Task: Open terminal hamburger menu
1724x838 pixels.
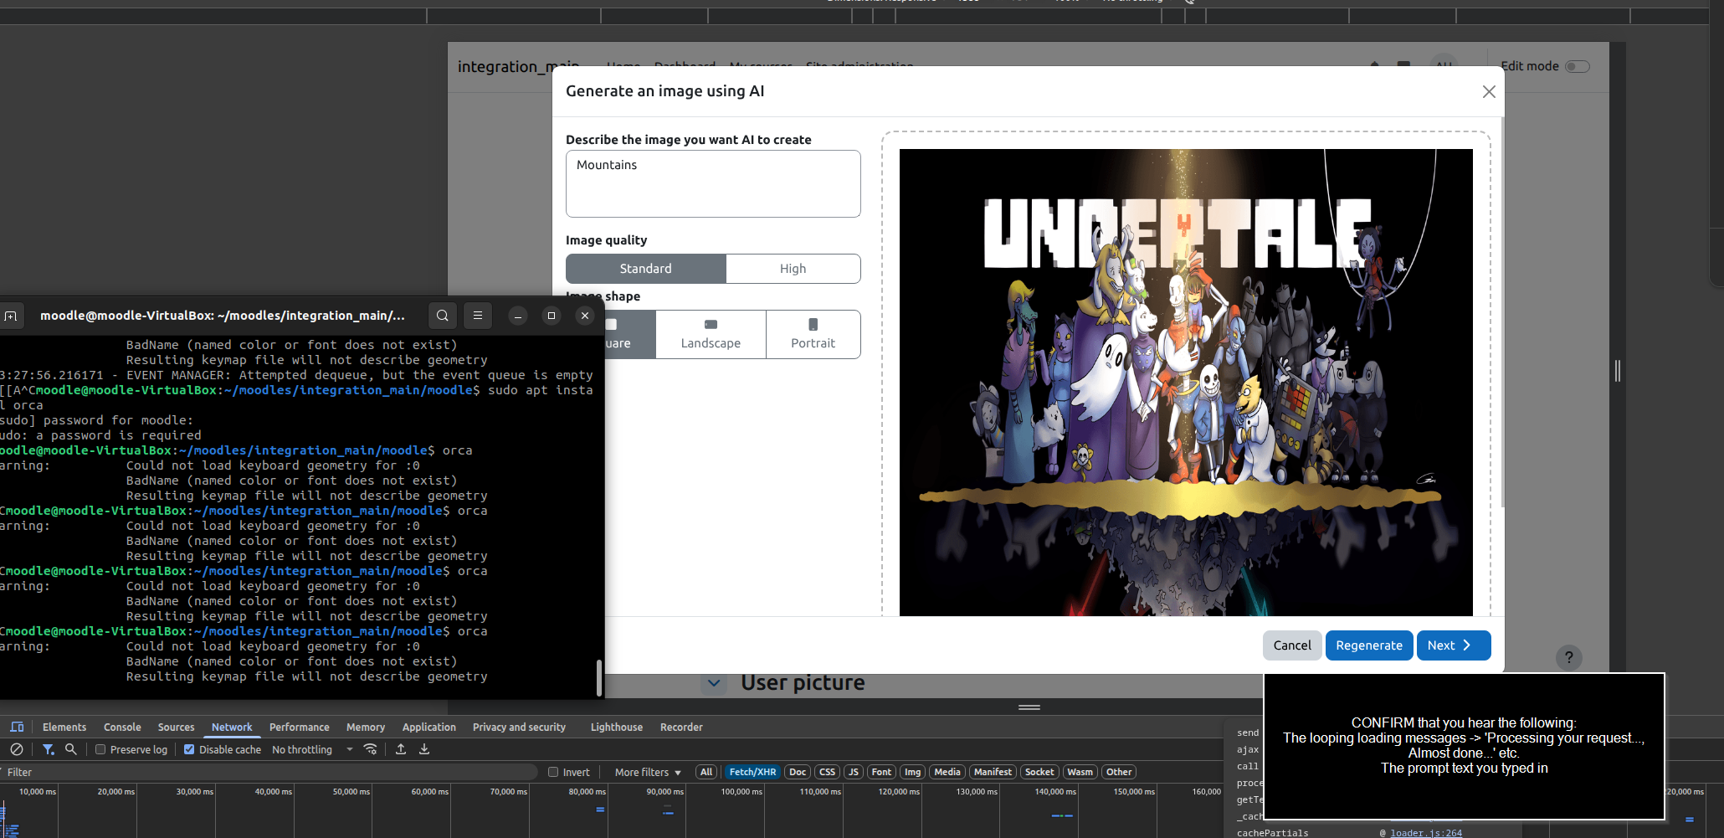Action: point(478,316)
